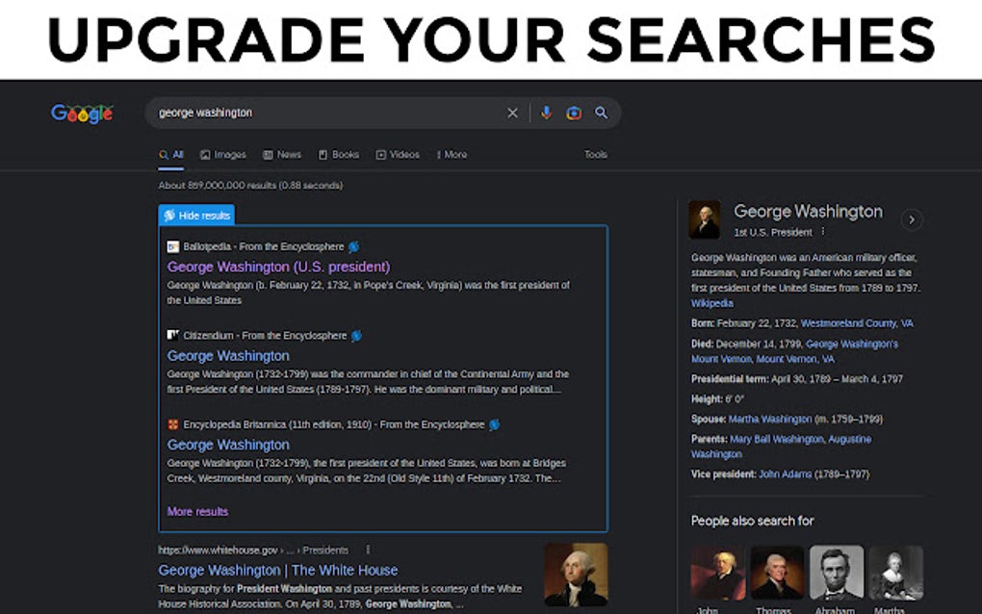This screenshot has height=614, width=982.
Task: Expand the George Washington knowledge panel chevron
Action: coord(912,219)
